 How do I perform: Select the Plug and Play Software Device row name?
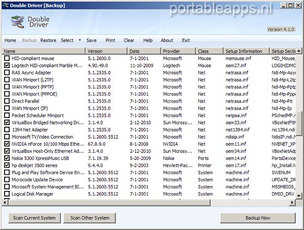(x=48, y=172)
